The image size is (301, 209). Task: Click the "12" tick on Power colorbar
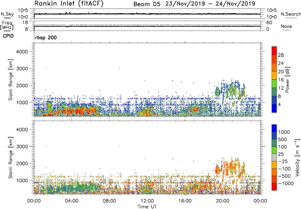tap(281, 88)
